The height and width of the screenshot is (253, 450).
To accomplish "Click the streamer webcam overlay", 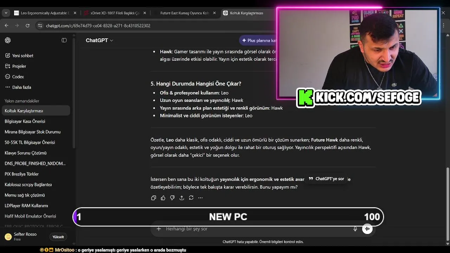I will point(358,53).
